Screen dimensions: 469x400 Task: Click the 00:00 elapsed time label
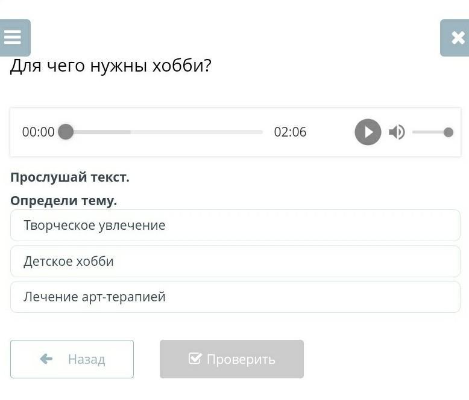pos(38,132)
